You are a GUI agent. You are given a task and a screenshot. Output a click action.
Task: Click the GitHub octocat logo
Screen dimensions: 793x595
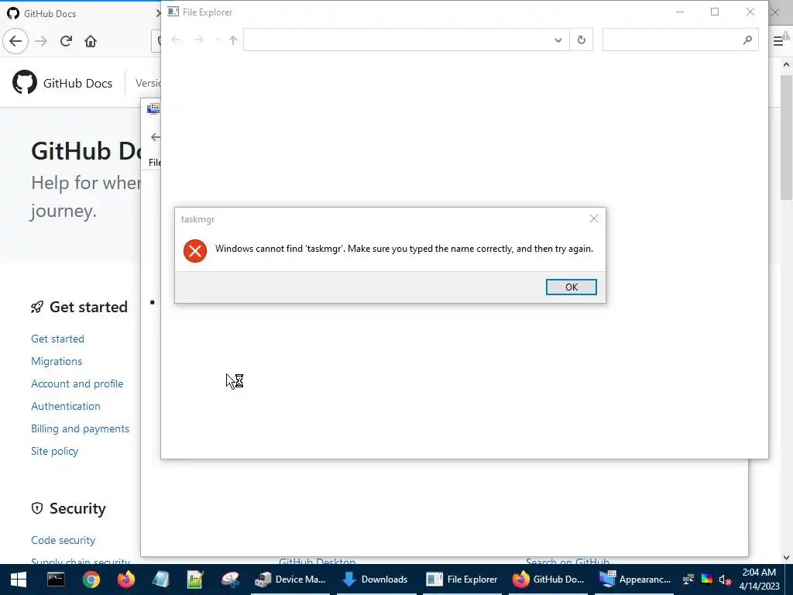click(24, 82)
